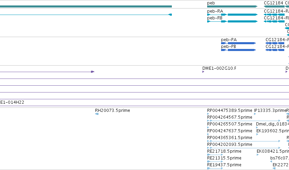Select the RP004247637.5prime arrow glyph
The height and width of the screenshot is (170, 289).
[208, 134]
